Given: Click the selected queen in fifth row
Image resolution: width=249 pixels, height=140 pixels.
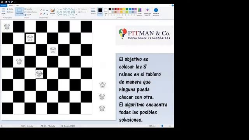Looking at the screenshot, I should click(39, 74).
